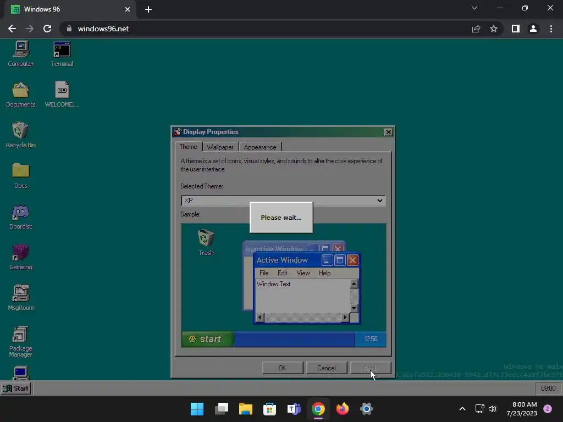Close the Display Properties dialog
Screen dimensions: 563x422
pos(388,132)
